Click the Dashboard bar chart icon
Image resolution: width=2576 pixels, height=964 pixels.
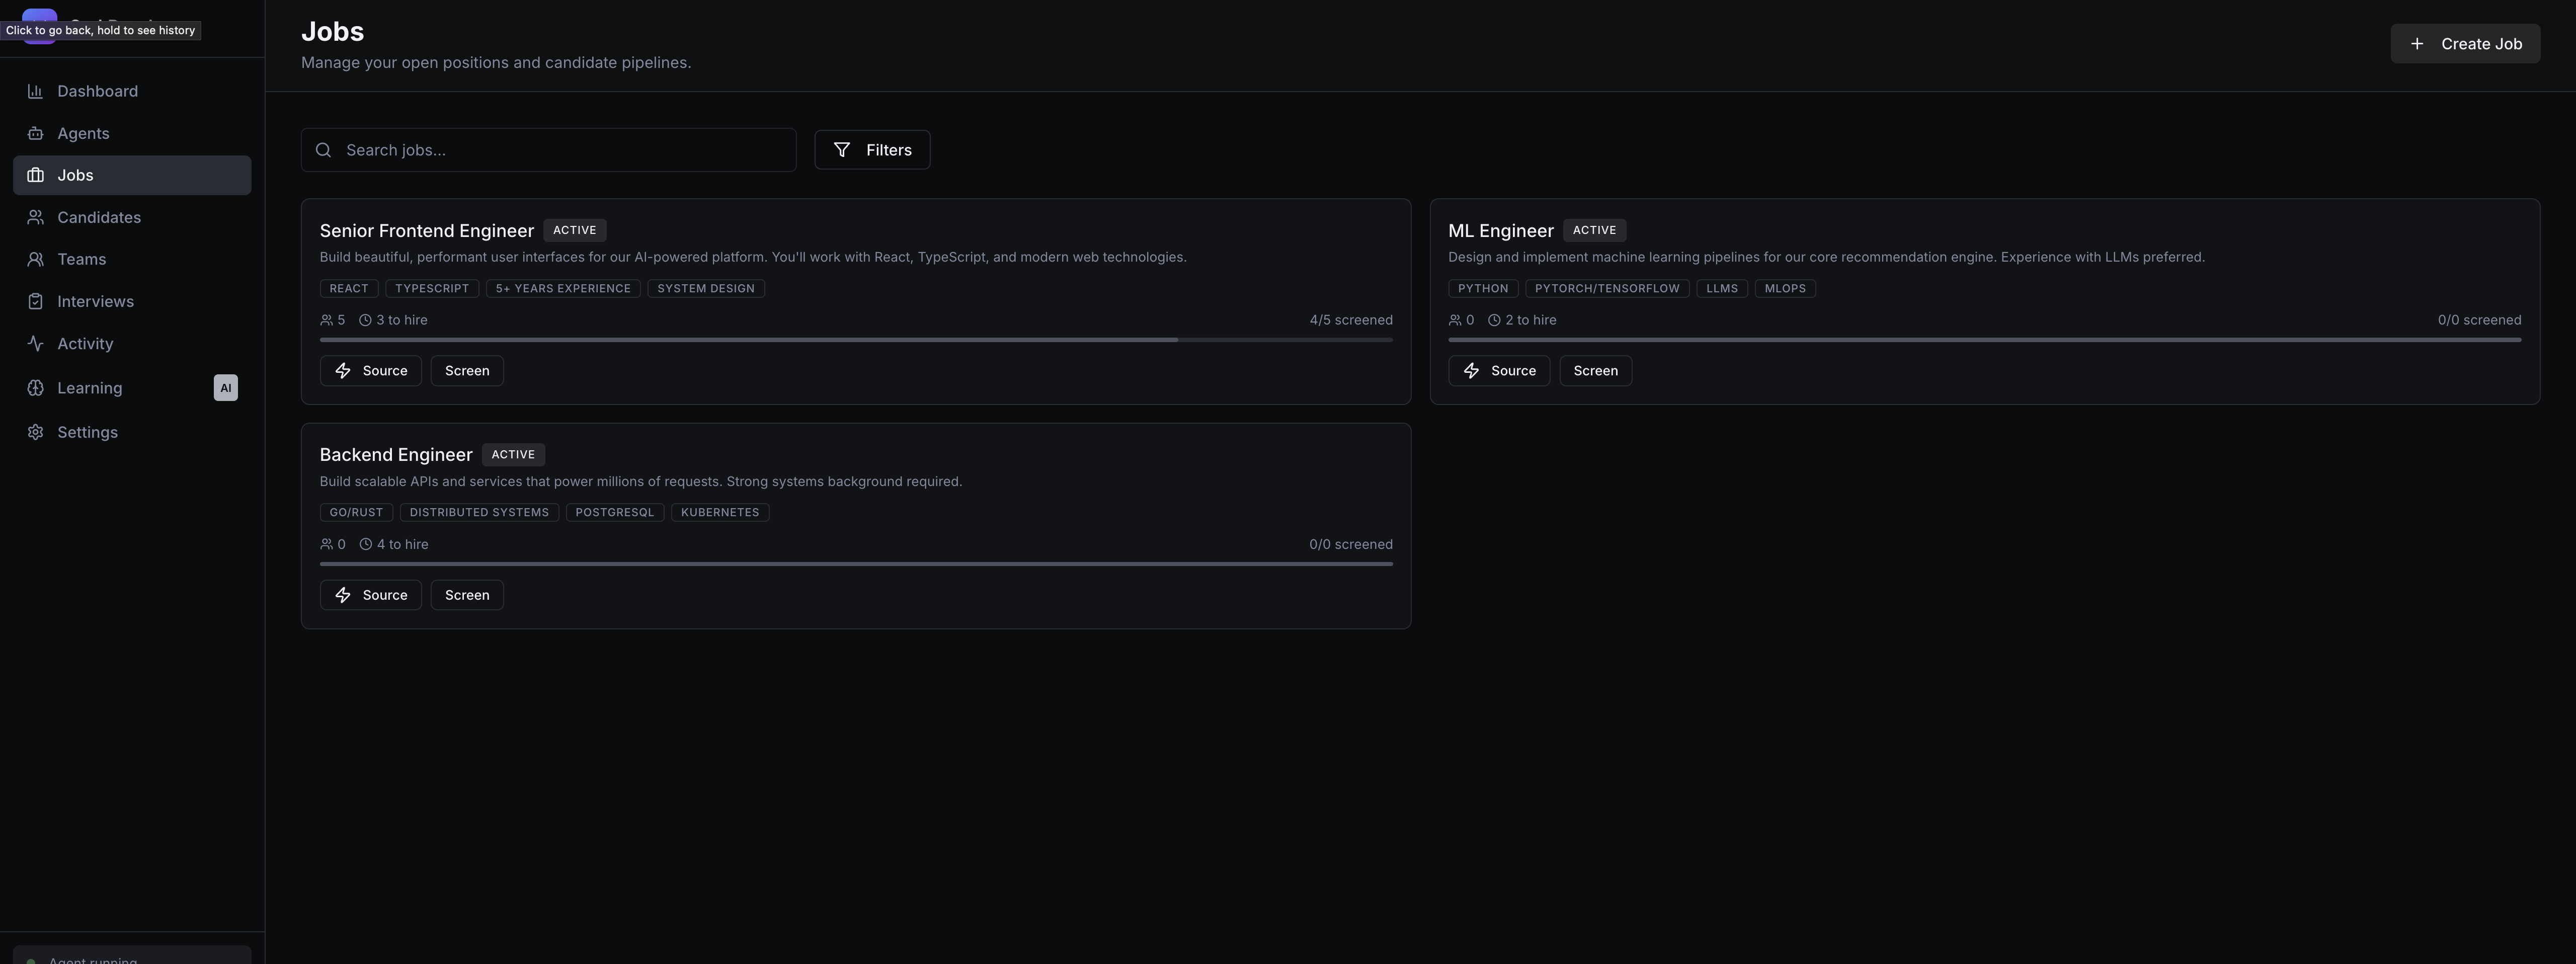tap(35, 91)
